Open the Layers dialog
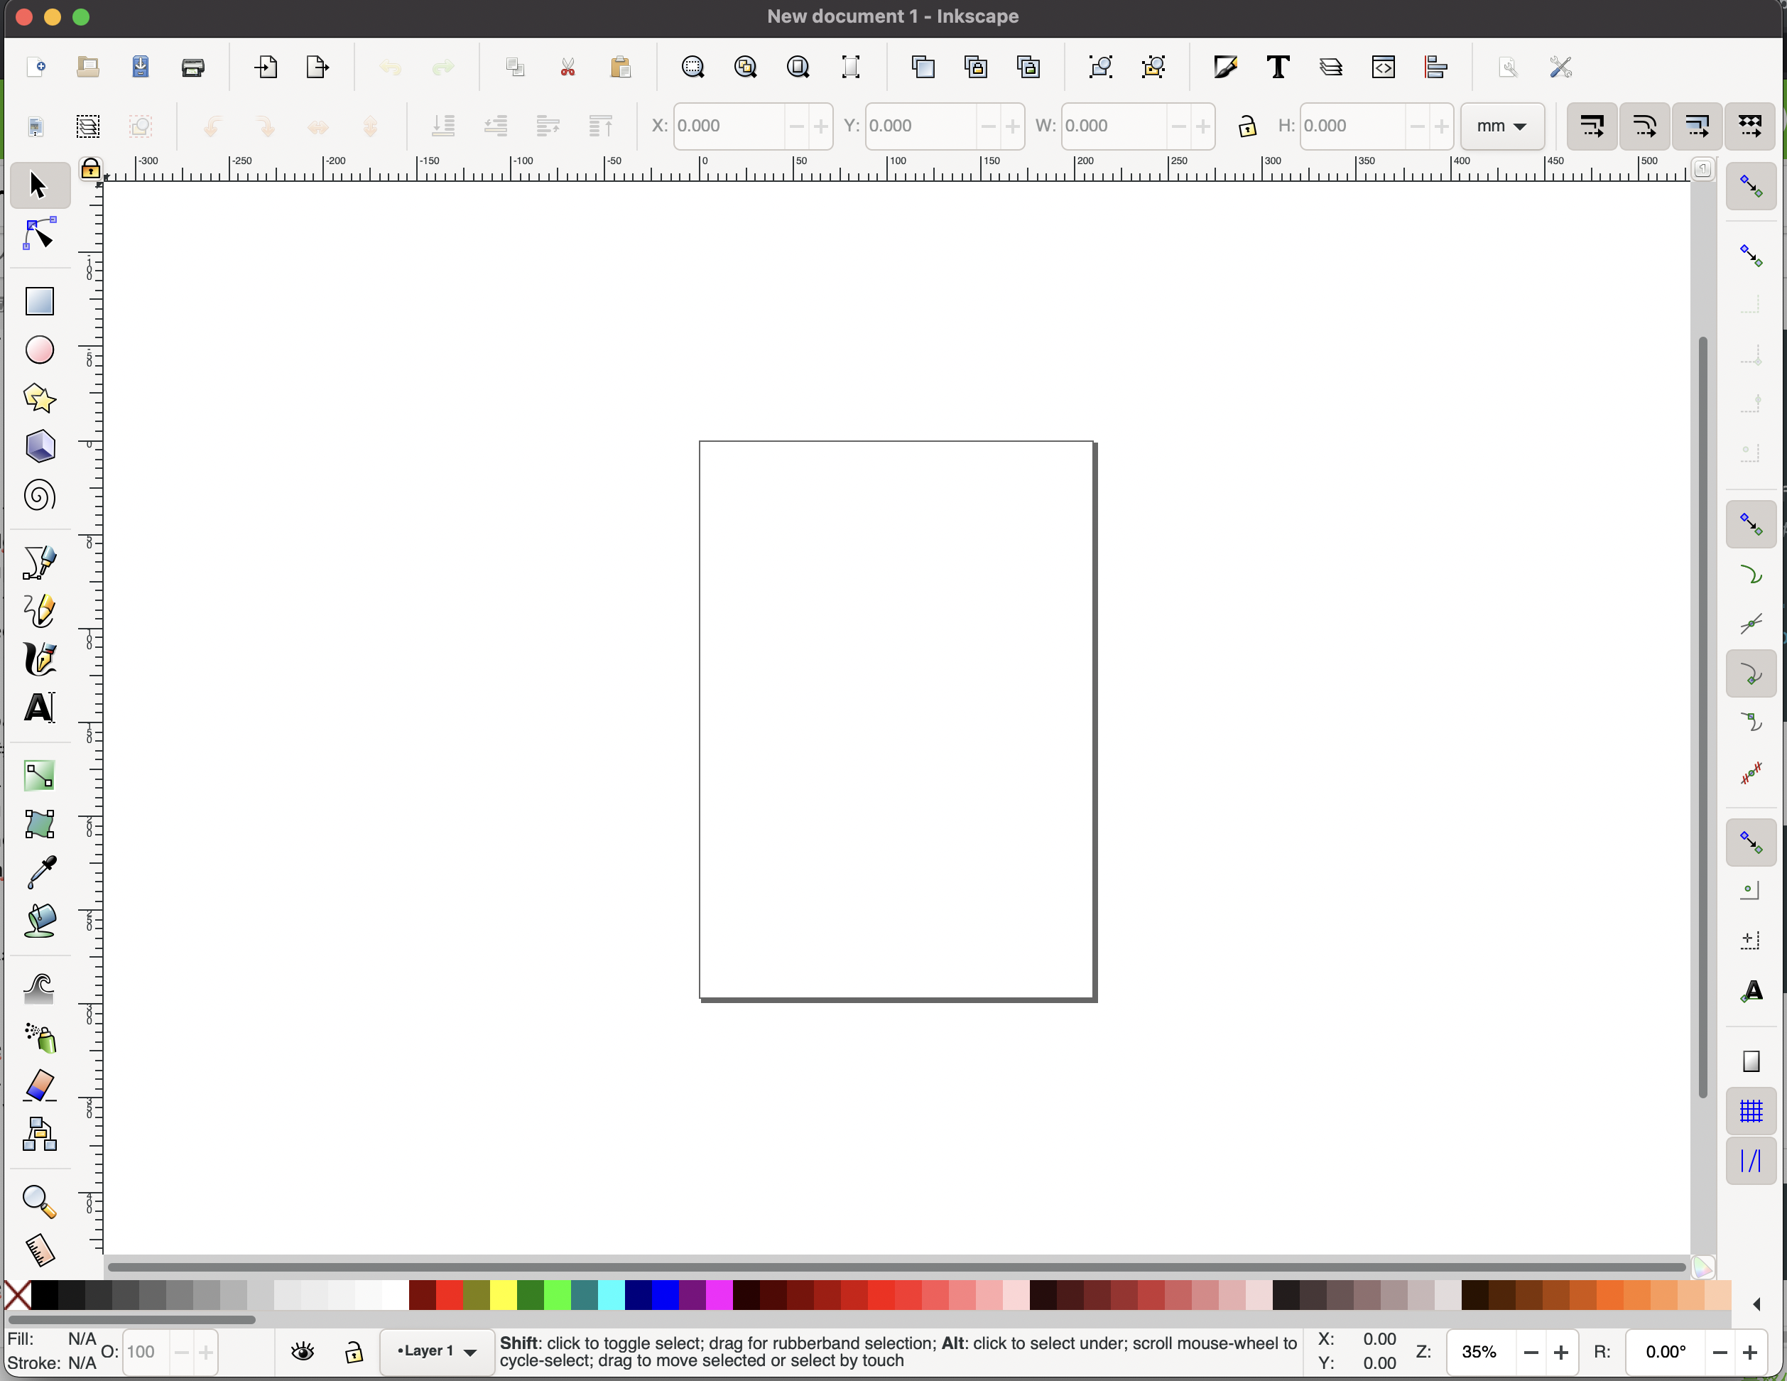Screen dimensions: 1787x1381 tap(1331, 67)
